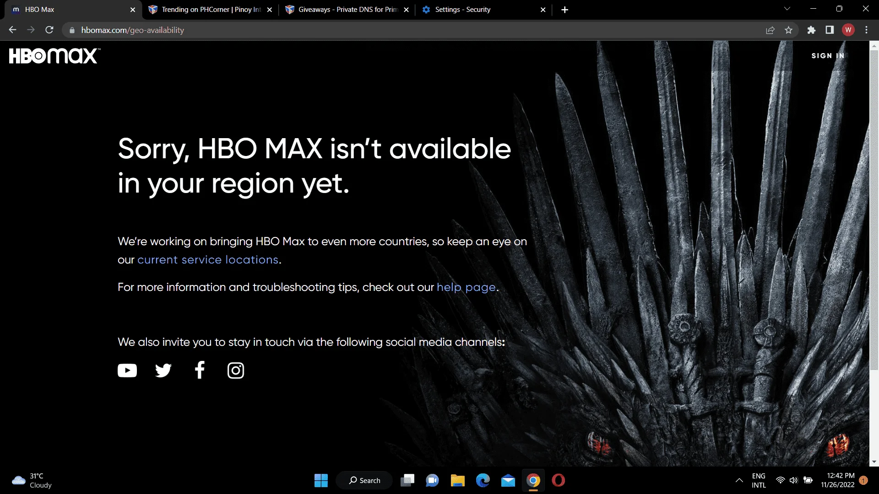Click the Sign In button

coord(828,56)
